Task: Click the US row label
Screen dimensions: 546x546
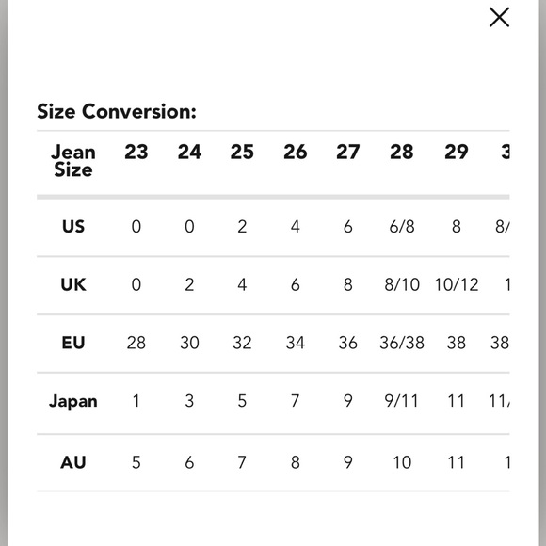Action: 73,227
